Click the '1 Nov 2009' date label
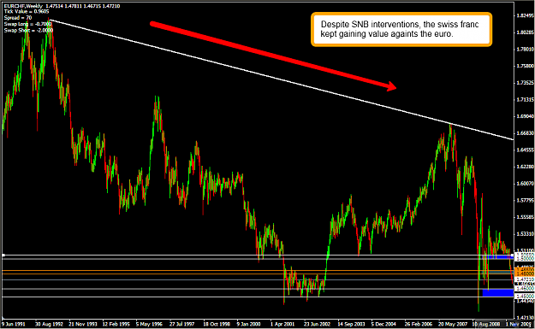The height and width of the screenshot is (329, 535). pyautogui.click(x=518, y=324)
